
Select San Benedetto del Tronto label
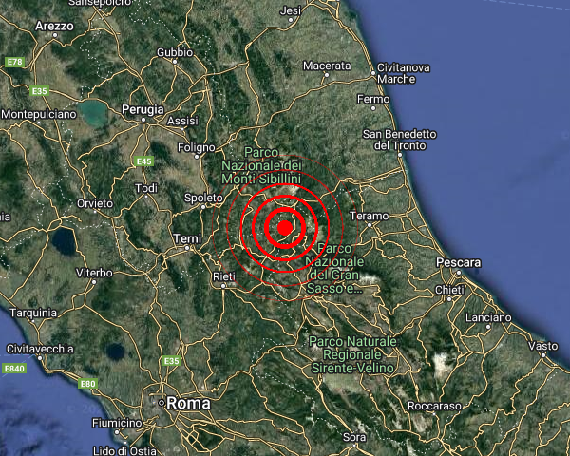(x=400, y=140)
